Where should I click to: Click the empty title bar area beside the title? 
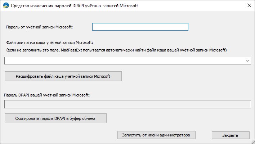click(x=187, y=6)
